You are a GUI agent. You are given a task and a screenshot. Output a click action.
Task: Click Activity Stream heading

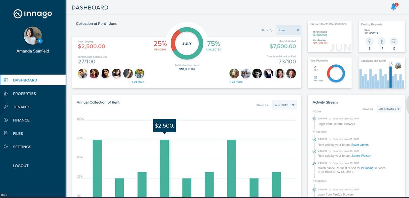325,102
